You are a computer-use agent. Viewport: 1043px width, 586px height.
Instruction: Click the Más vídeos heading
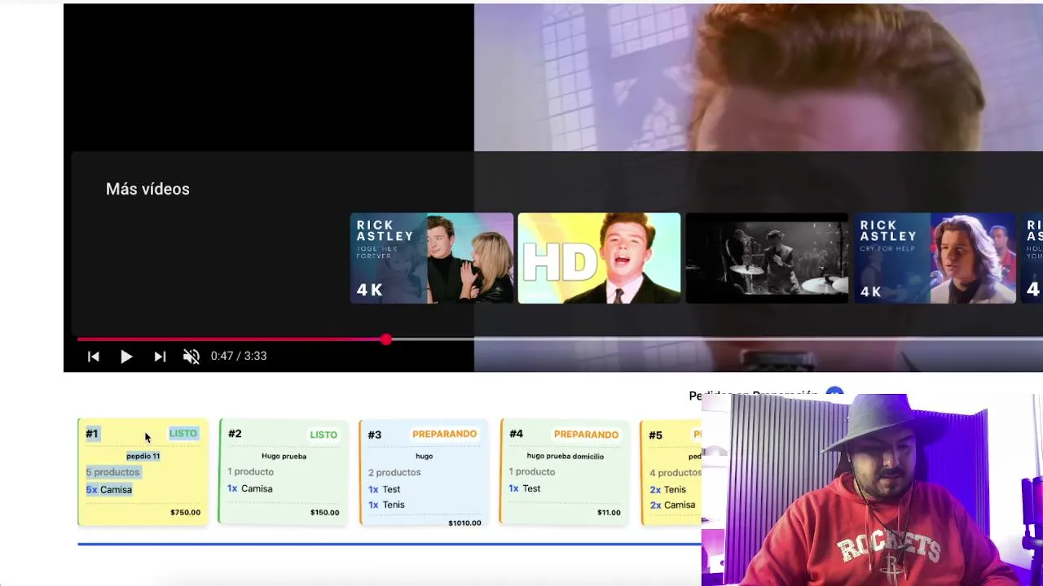[147, 189]
